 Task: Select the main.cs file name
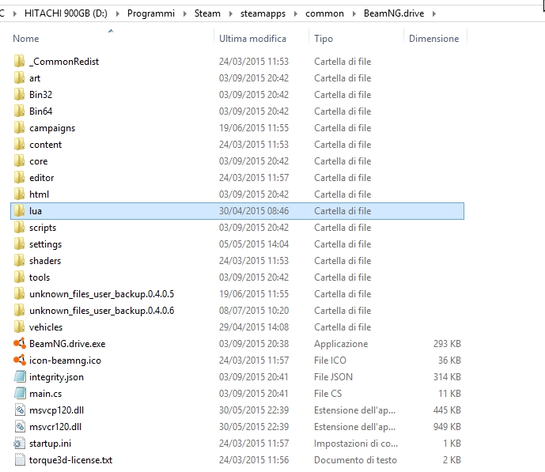pyautogui.click(x=46, y=394)
